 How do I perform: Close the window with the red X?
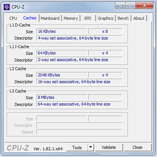(144, 5)
